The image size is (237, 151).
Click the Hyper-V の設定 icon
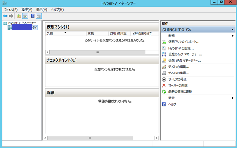[x=164, y=48]
